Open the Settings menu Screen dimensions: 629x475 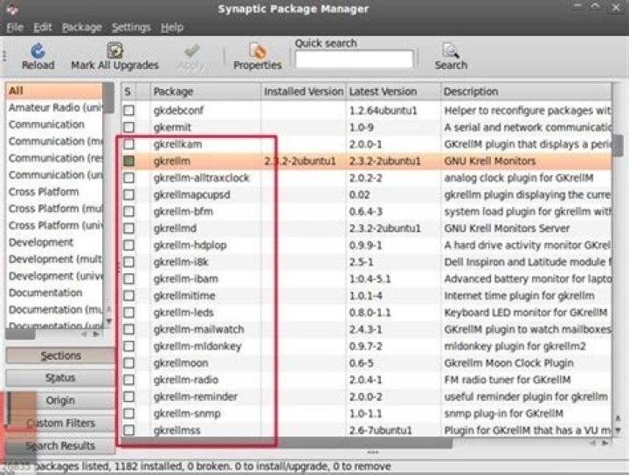[x=131, y=27]
